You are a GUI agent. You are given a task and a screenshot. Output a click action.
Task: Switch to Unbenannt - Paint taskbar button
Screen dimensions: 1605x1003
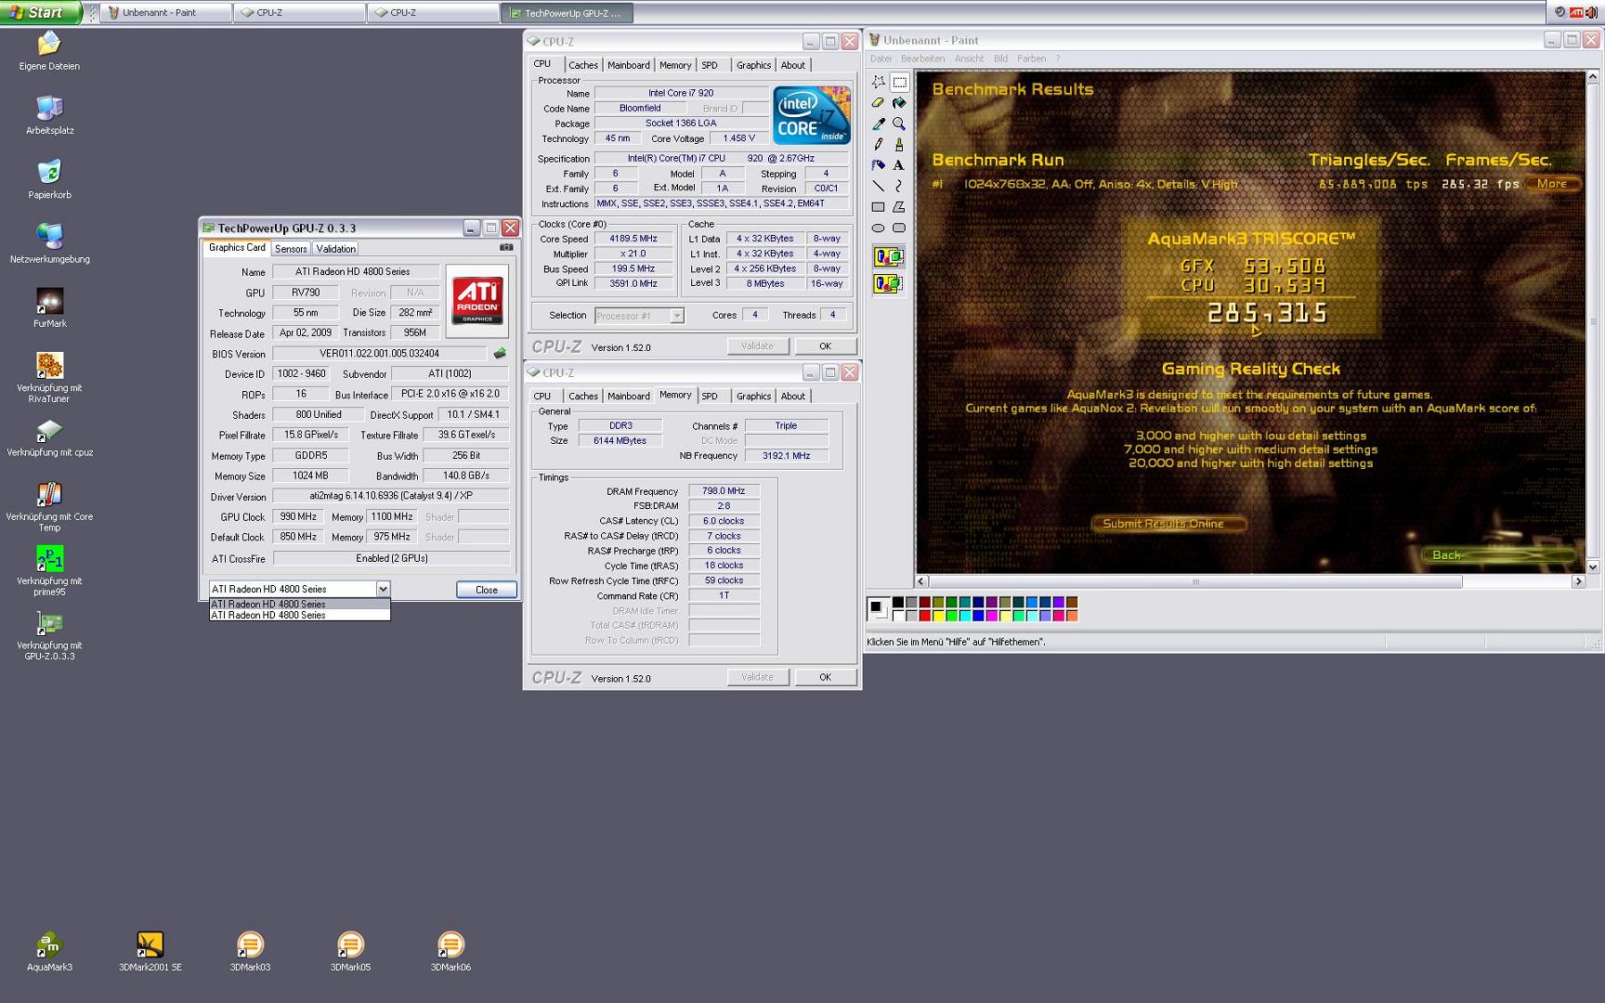click(x=165, y=13)
